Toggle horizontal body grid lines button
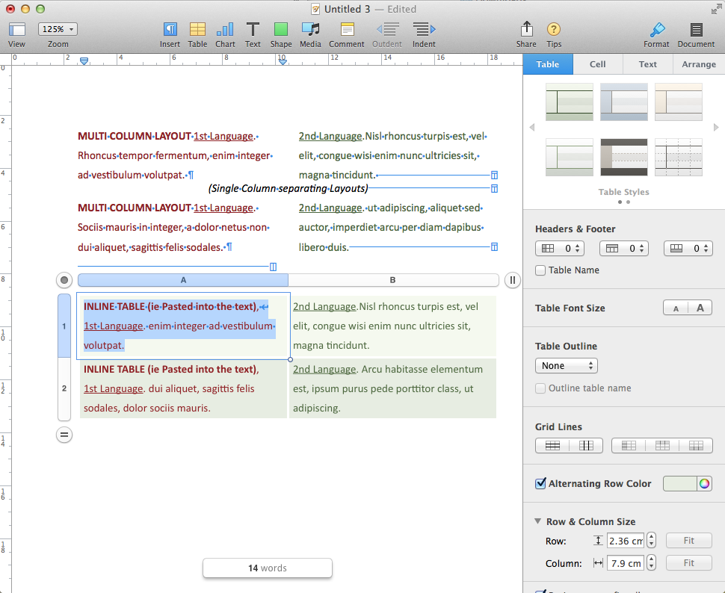Screen dimensions: 725x593 [x=552, y=446]
